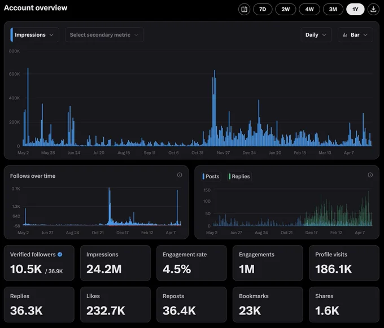
Task: Click the Profile visits 186.1K card
Action: click(x=344, y=263)
